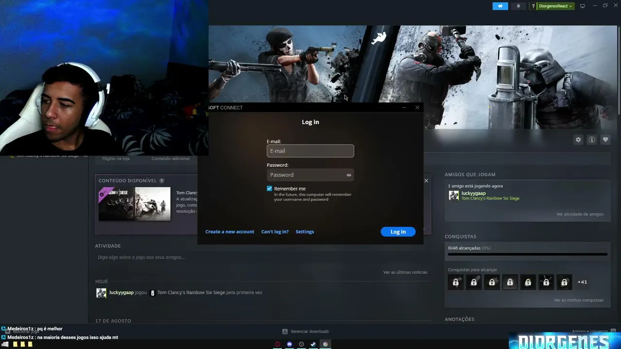The width and height of the screenshot is (621, 349).
Task: Show game info icon in Steam
Action: pyautogui.click(x=592, y=140)
